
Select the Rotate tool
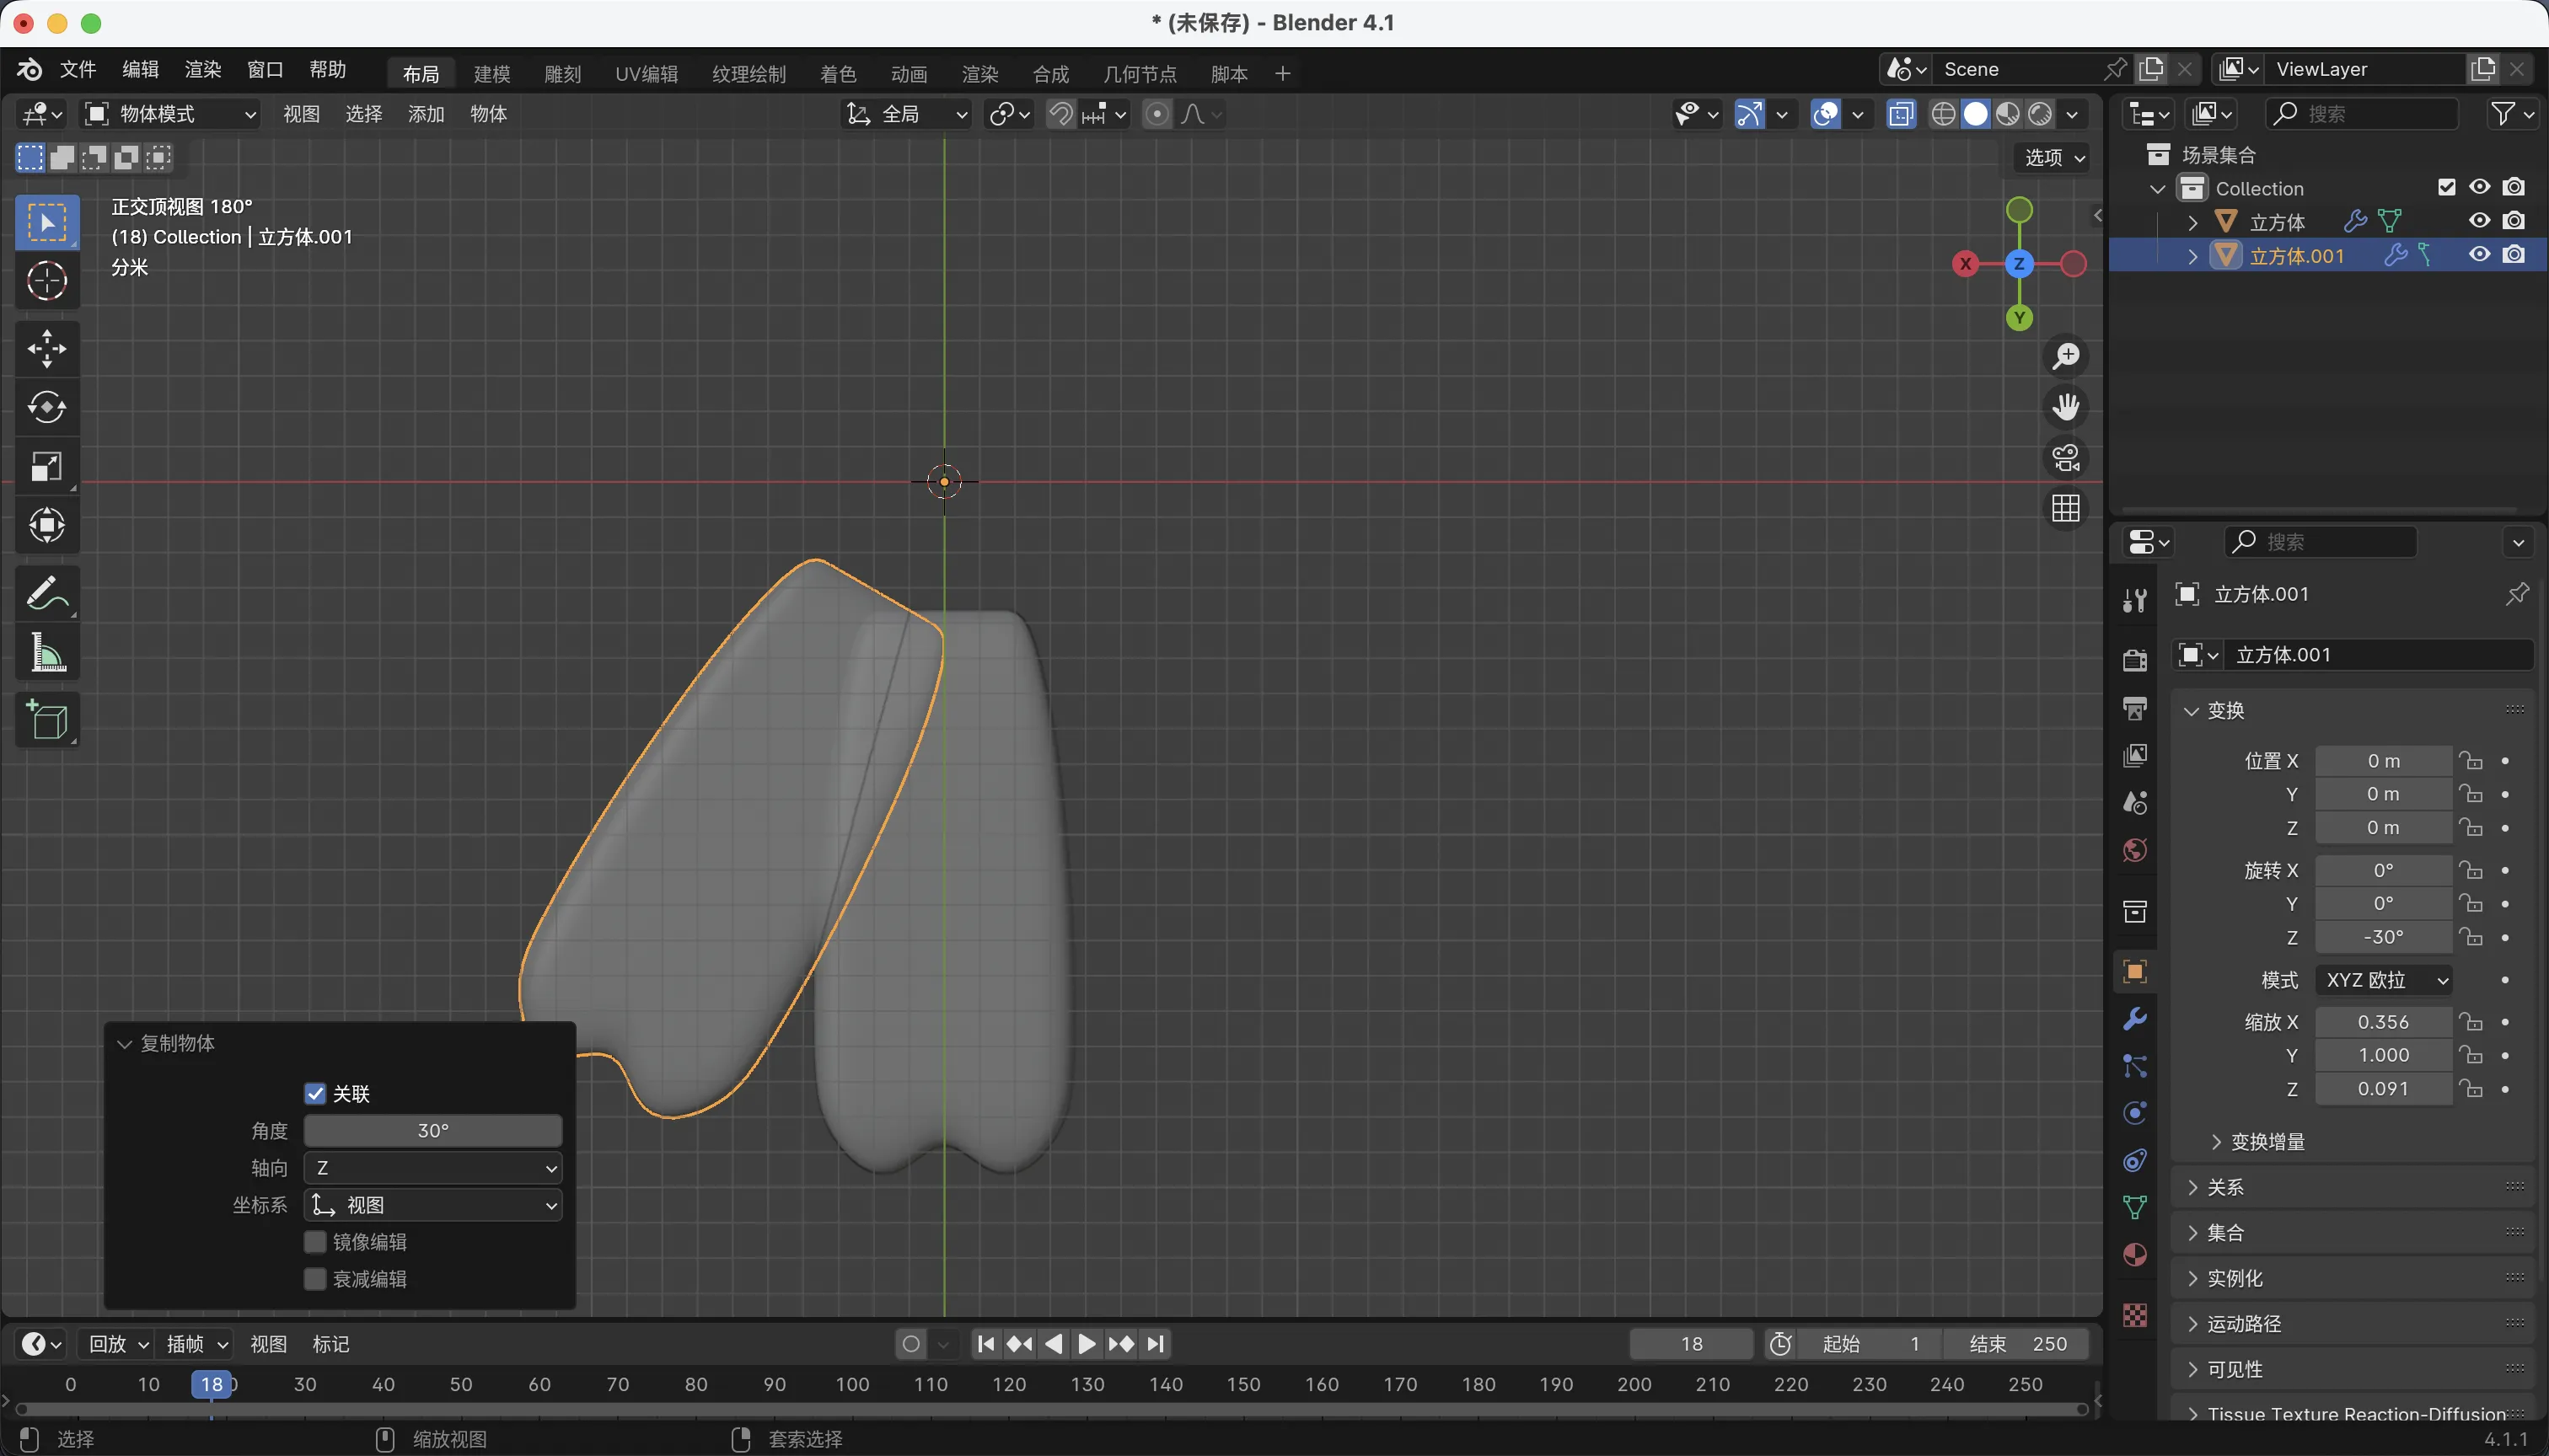click(46, 407)
